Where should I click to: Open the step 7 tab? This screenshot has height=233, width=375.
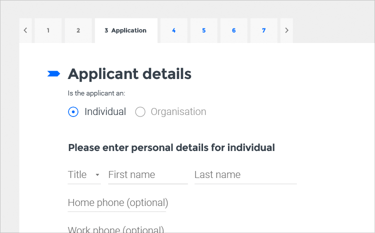(x=264, y=30)
